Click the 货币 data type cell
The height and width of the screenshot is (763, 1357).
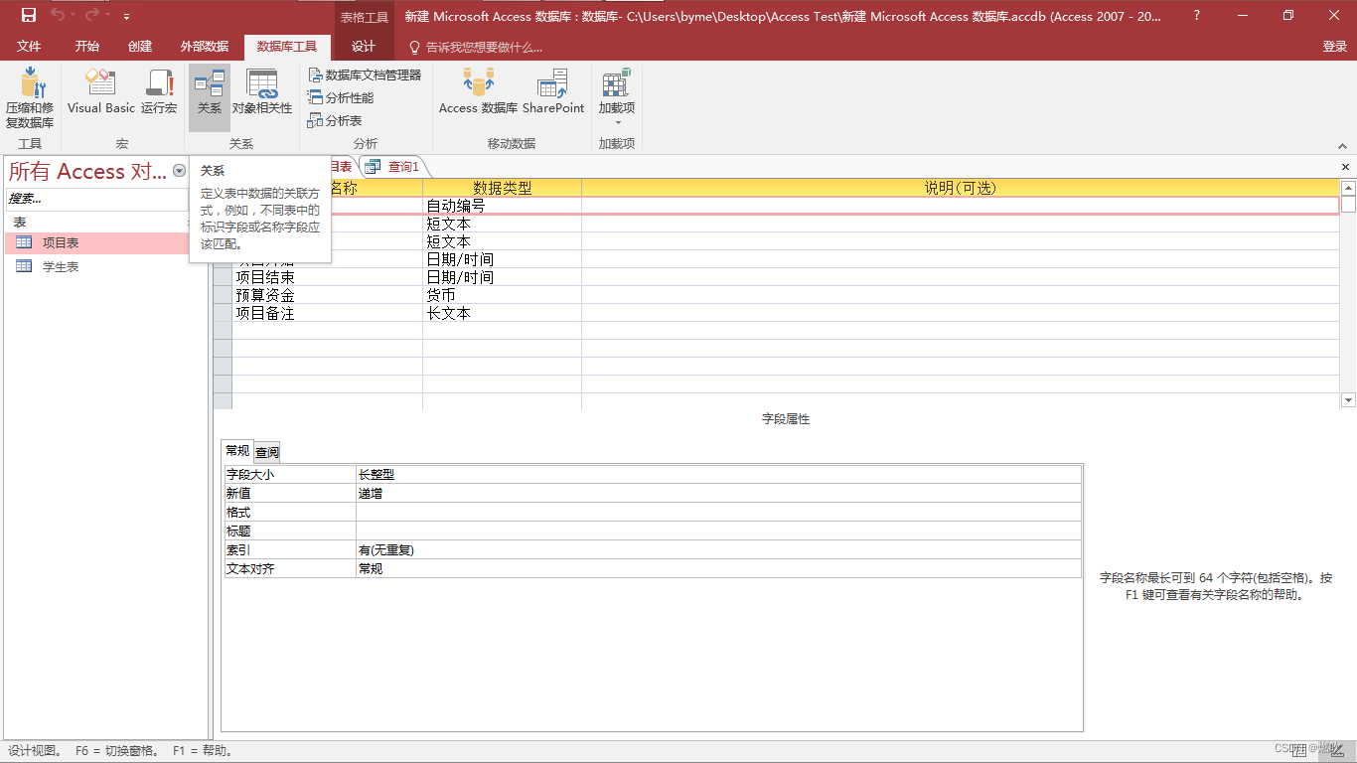[502, 295]
